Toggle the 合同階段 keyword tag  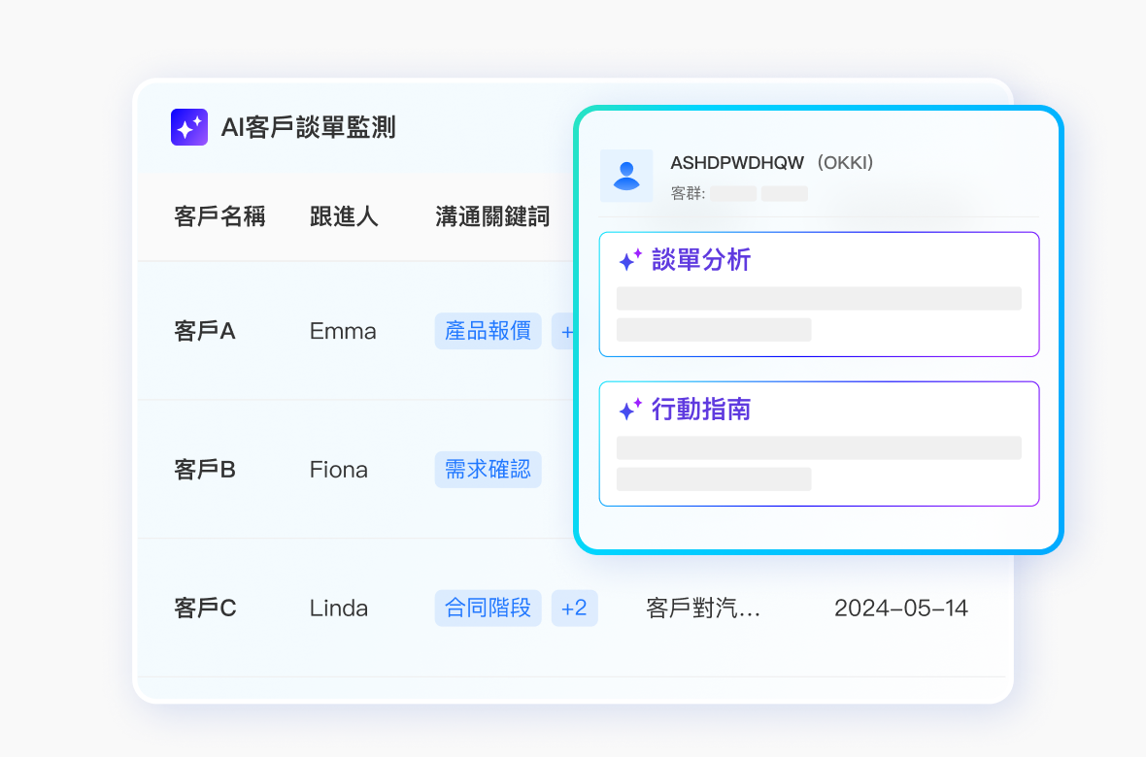click(x=489, y=608)
